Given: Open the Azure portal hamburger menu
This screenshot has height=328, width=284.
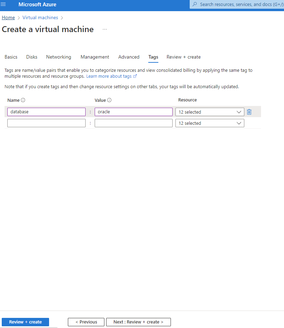Looking at the screenshot, I should point(3,5).
